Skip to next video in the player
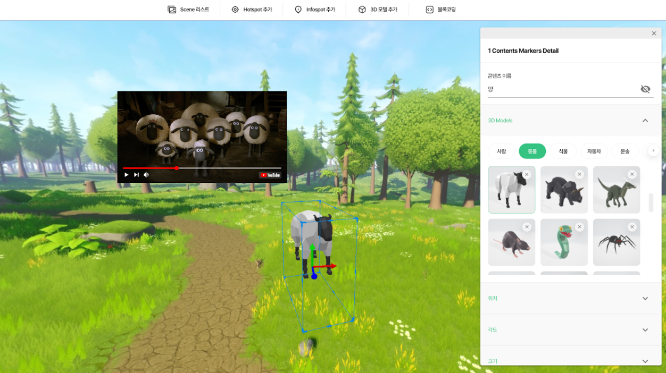 pos(136,175)
